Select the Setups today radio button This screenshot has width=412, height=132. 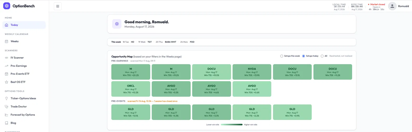(x=303, y=56)
